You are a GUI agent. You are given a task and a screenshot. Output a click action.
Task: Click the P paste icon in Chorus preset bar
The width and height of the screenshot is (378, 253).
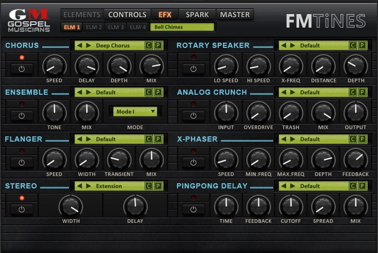click(x=158, y=45)
